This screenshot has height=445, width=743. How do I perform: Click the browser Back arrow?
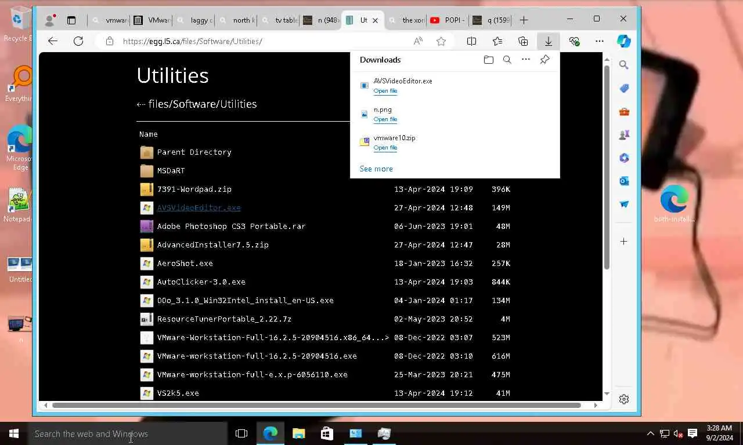[53, 41]
